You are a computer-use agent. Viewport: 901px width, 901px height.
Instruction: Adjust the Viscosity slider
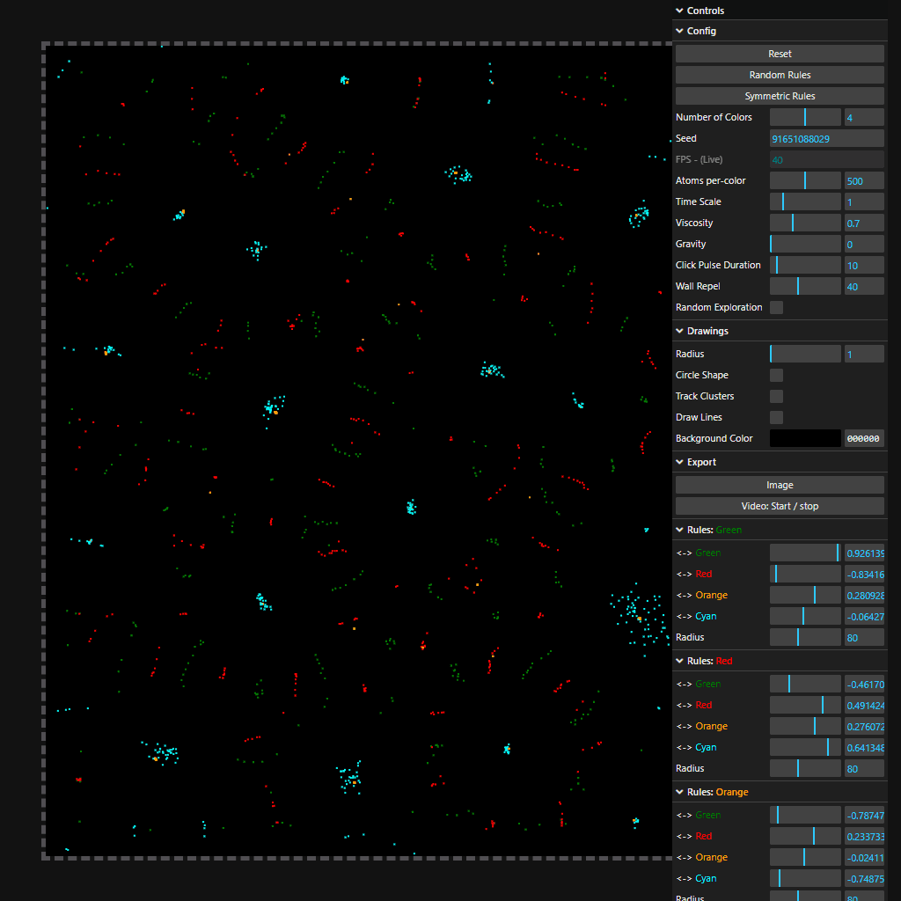[x=805, y=223]
